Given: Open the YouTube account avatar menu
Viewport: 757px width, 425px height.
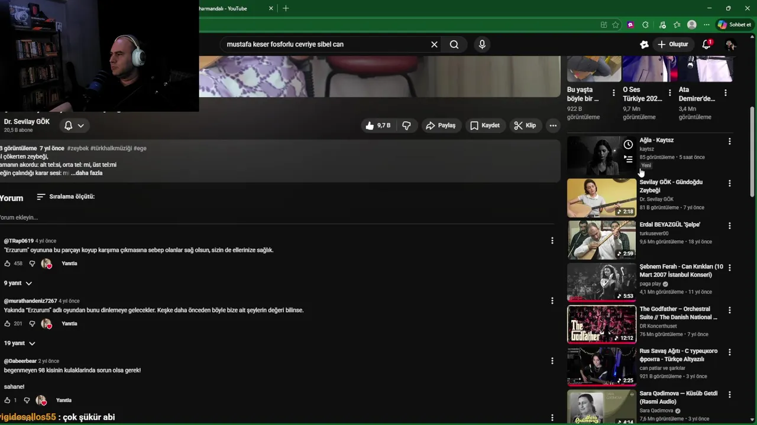Looking at the screenshot, I should (730, 44).
